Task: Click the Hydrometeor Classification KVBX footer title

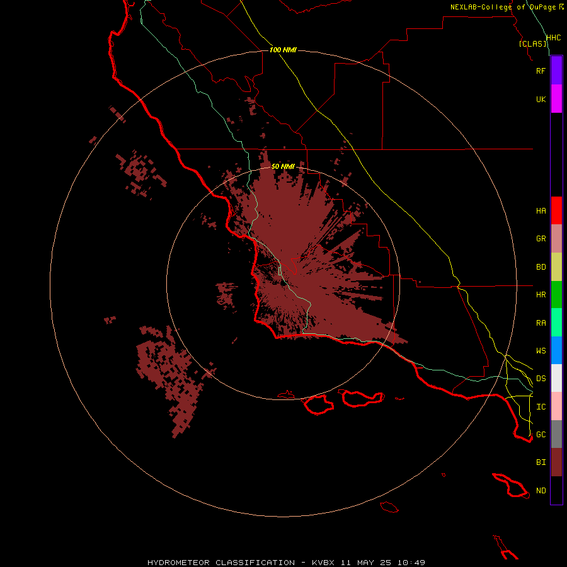Action: pos(286,563)
